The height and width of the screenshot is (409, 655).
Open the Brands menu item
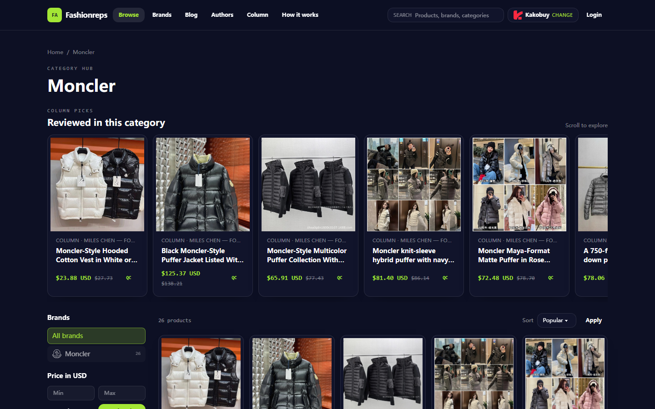tap(162, 15)
